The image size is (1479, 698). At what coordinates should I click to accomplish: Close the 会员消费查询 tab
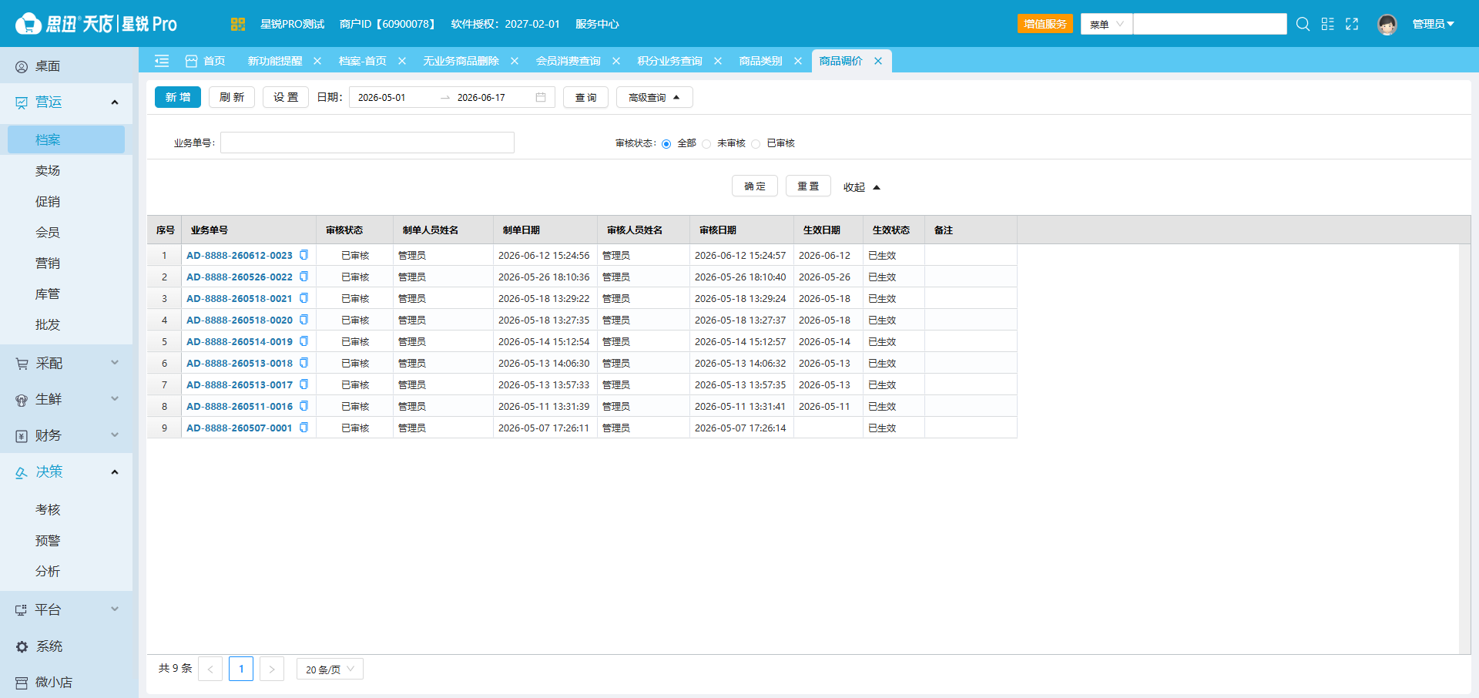(616, 61)
